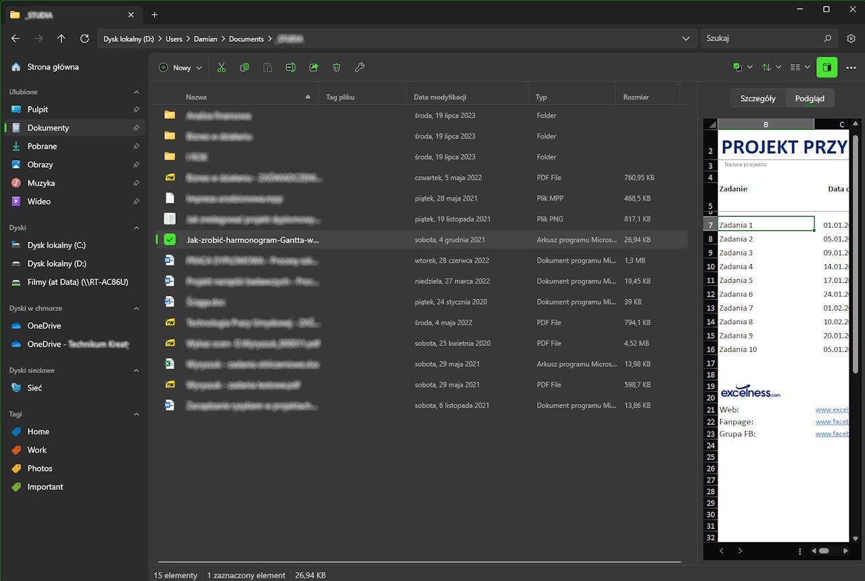
Task: Unpin Wideo using its pin icon
Action: click(x=136, y=201)
